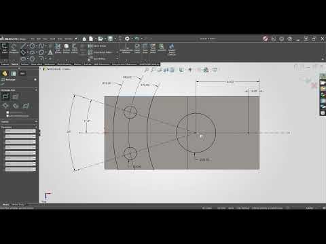Screen dimensions: 326x244
Task: Toggle Quick Snaps tool
Action: point(145,48)
